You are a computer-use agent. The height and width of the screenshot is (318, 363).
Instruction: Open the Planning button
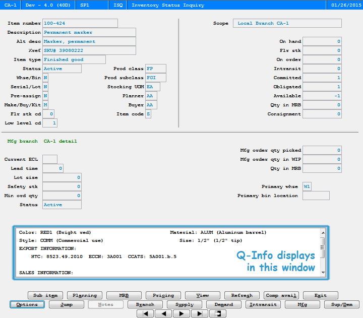point(85,295)
